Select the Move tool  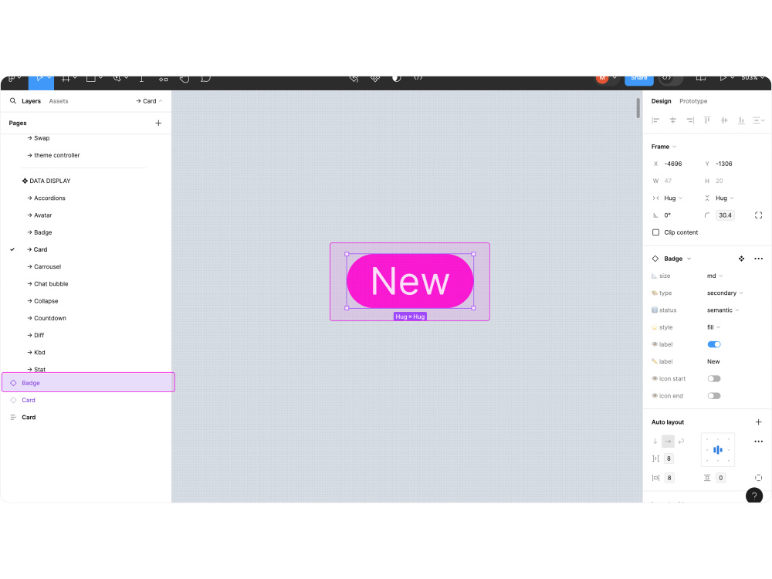40,80
